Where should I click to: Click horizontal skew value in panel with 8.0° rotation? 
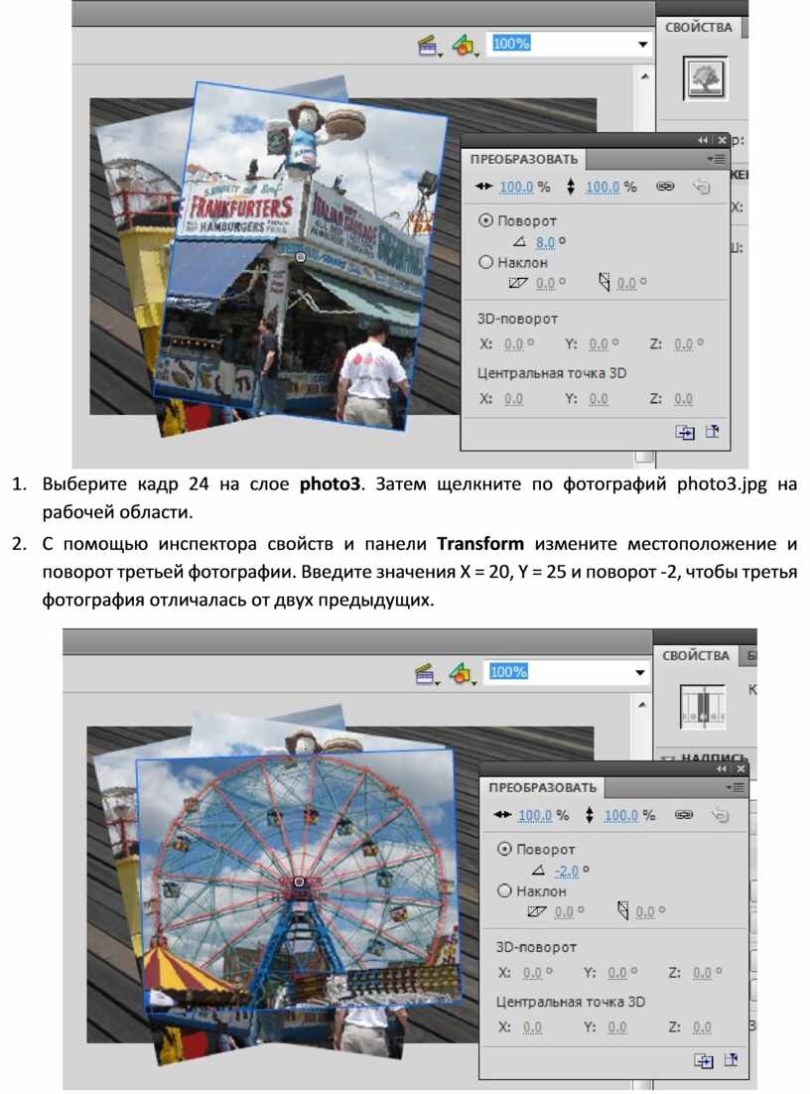pyautogui.click(x=546, y=283)
